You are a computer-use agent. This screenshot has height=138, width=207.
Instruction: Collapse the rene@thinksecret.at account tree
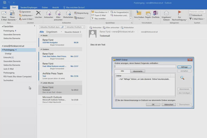[2, 46]
